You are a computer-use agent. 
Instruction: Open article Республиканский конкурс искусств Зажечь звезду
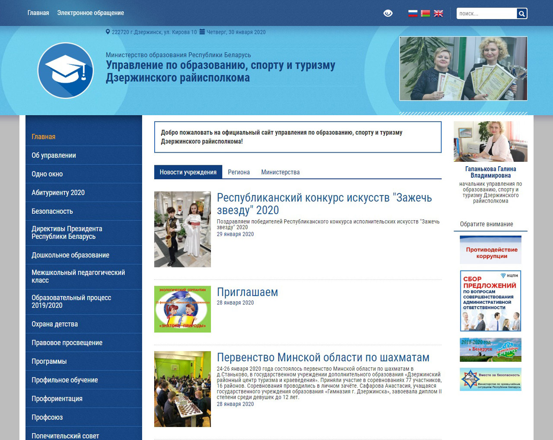pos(324,204)
